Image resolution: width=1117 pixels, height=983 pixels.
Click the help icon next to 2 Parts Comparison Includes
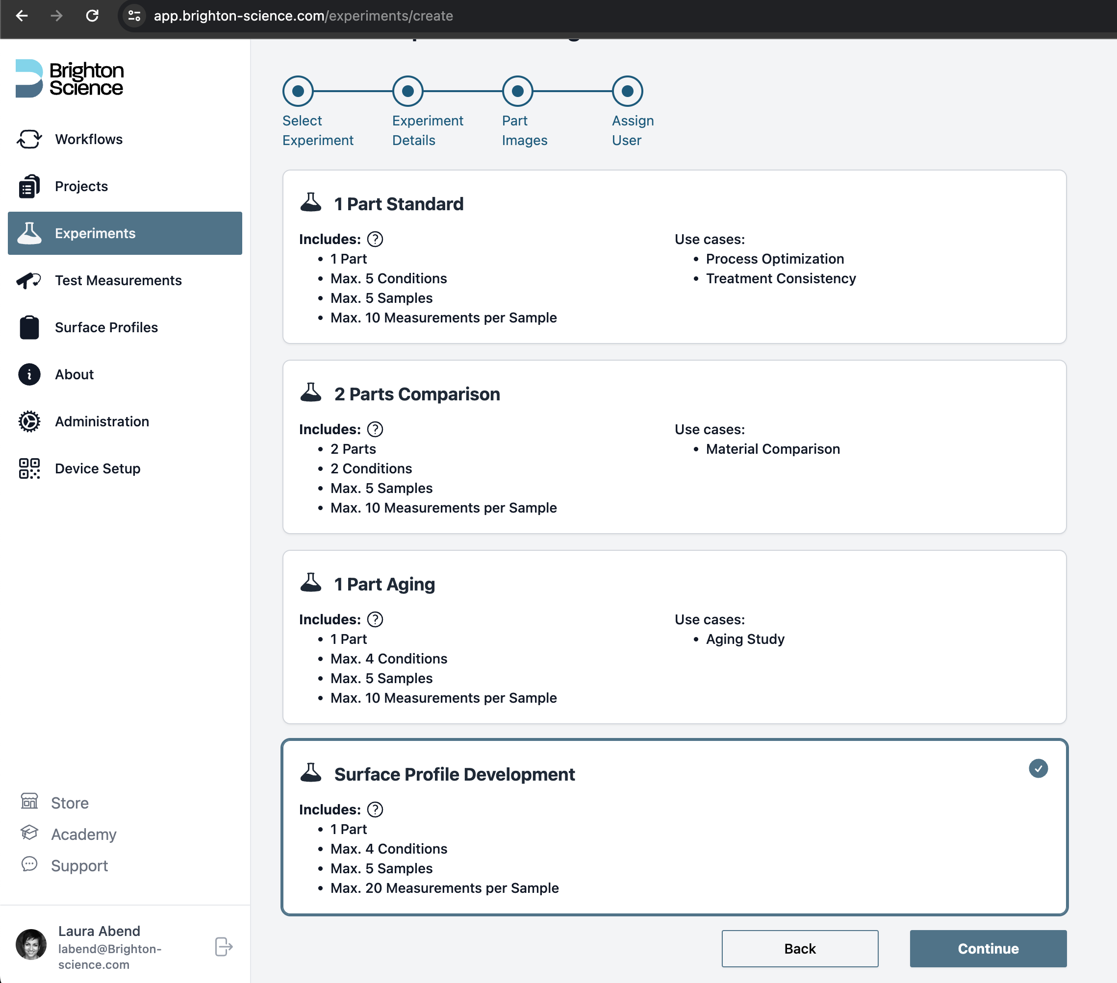coord(374,429)
